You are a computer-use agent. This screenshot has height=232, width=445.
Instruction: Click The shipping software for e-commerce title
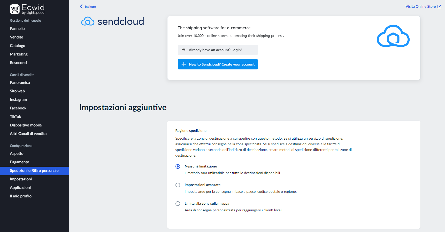coord(214,28)
